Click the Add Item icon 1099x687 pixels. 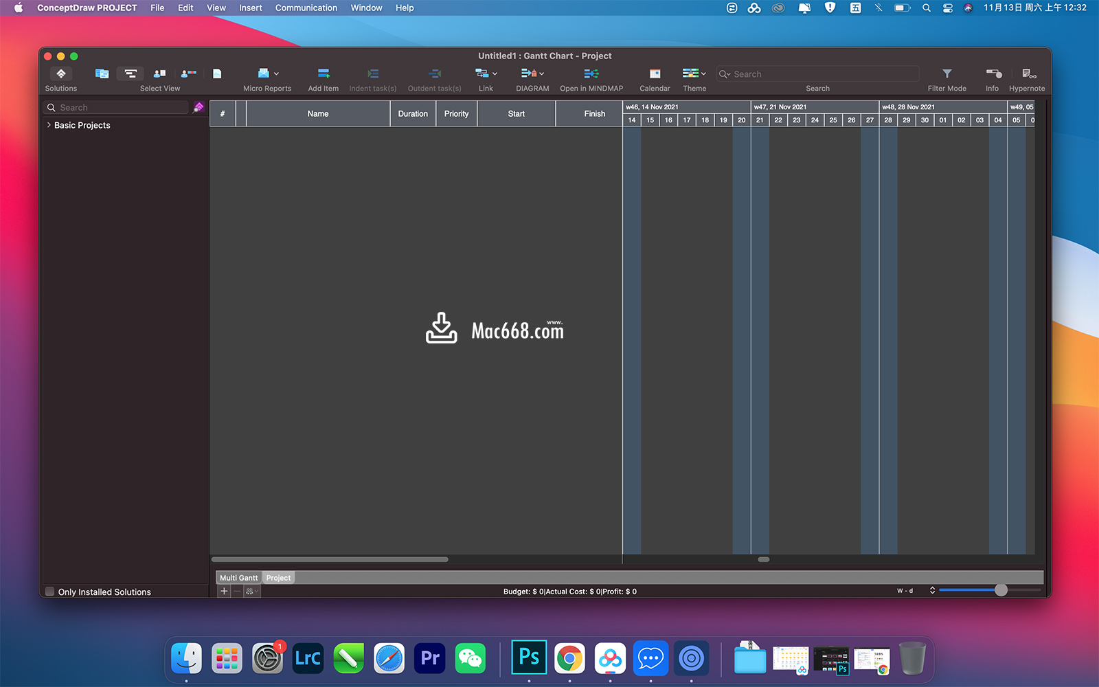pyautogui.click(x=324, y=74)
